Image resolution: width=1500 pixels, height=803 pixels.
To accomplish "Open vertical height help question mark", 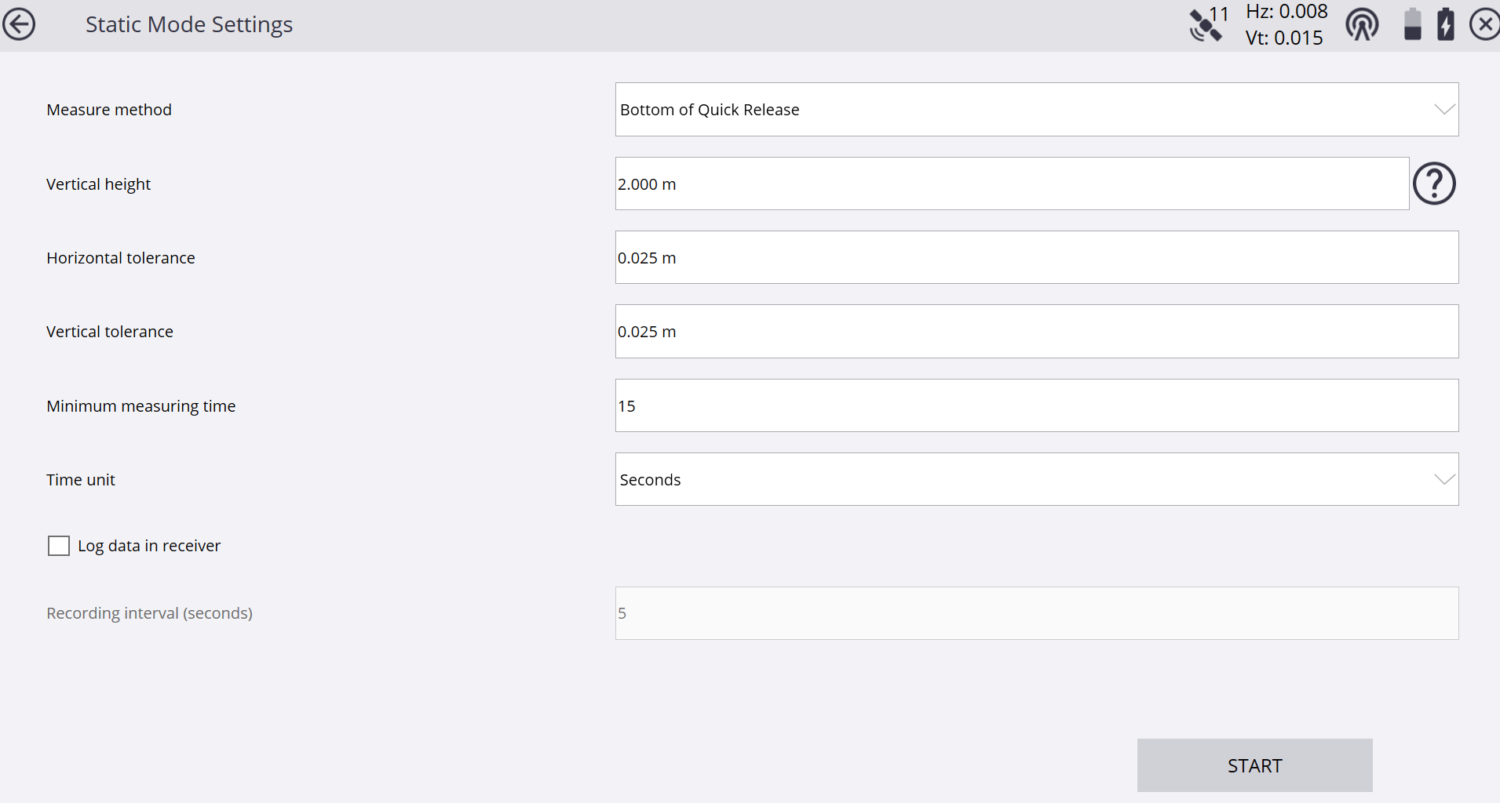I will [1434, 184].
